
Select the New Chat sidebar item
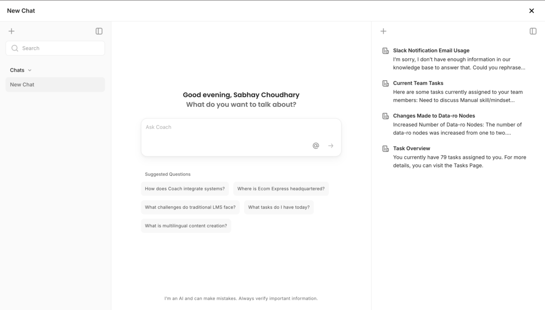[55, 84]
